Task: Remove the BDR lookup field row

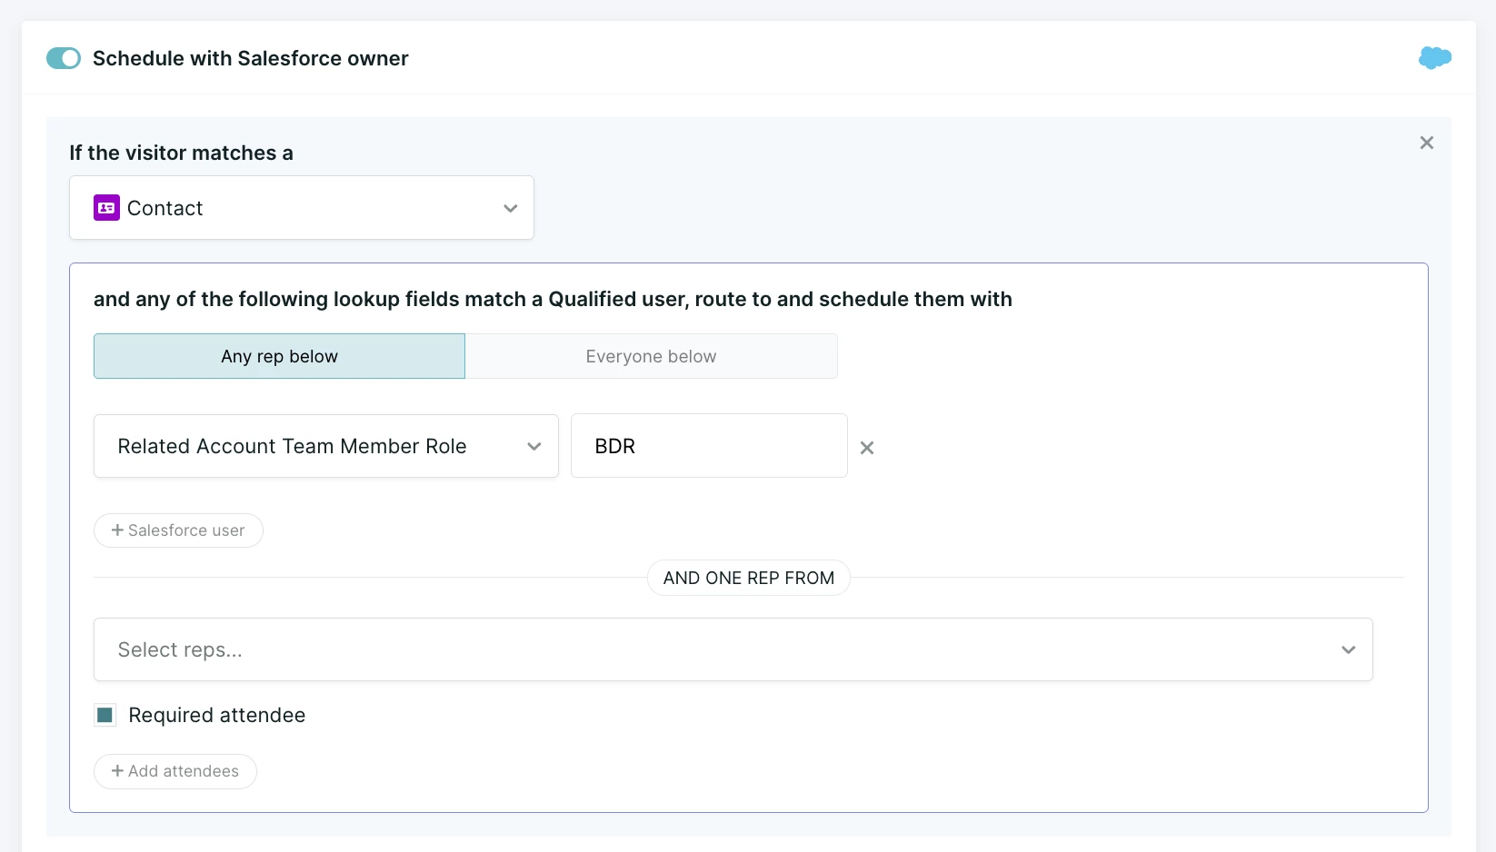Action: coord(867,448)
